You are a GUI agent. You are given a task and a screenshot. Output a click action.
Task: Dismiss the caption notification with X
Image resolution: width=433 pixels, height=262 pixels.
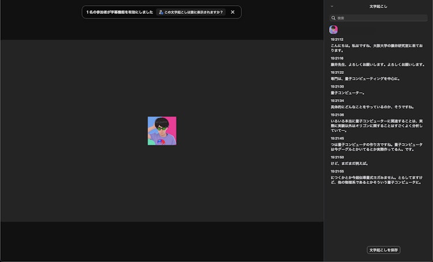click(233, 12)
